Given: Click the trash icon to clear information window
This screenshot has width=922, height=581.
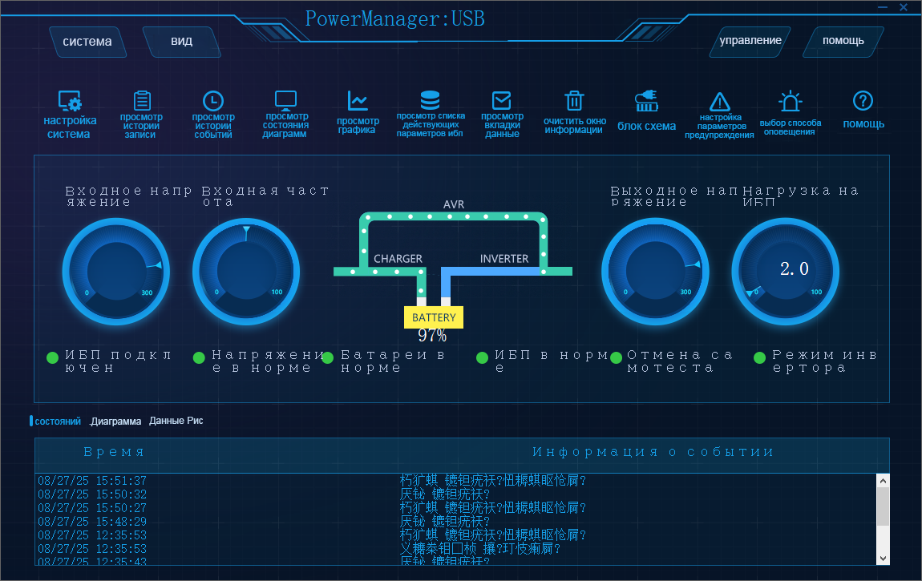Looking at the screenshot, I should tap(574, 101).
